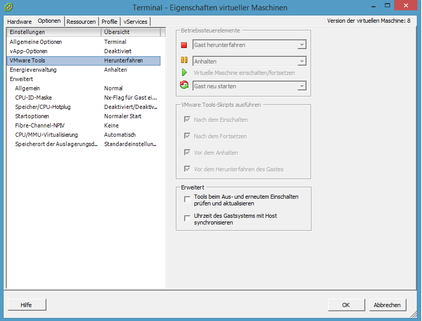Click the 'Automatisch' summary value
Viewport: 422px width, 321px height.
[x=120, y=135]
